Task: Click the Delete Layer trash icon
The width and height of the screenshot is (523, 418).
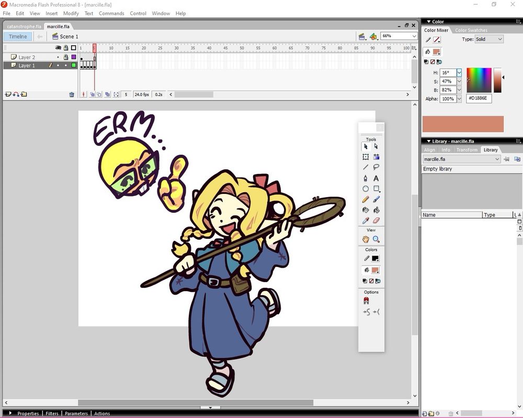Action: click(72, 95)
